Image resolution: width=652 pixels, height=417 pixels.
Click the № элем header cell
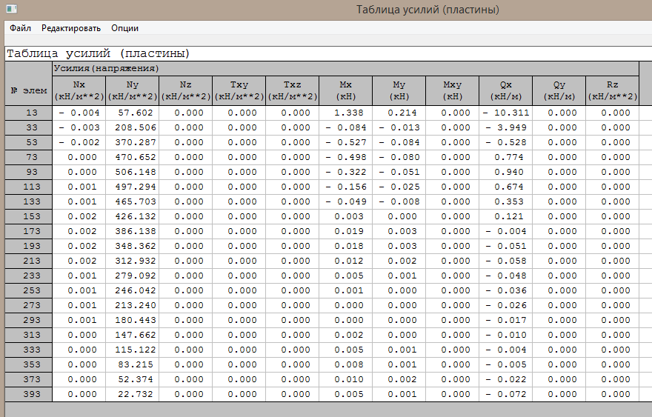[29, 83]
